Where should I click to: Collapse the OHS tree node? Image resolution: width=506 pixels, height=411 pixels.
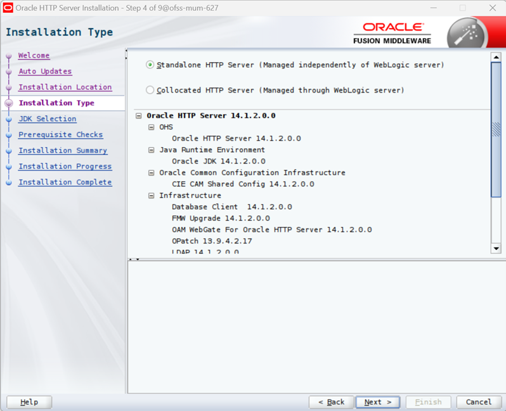pyautogui.click(x=151, y=127)
